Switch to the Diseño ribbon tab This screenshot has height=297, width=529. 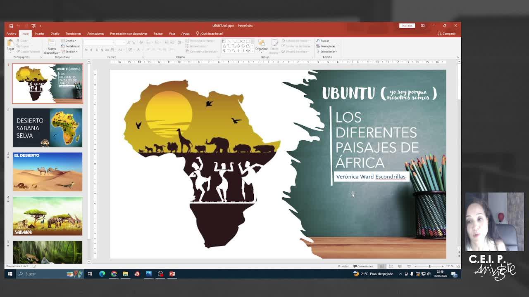click(55, 33)
